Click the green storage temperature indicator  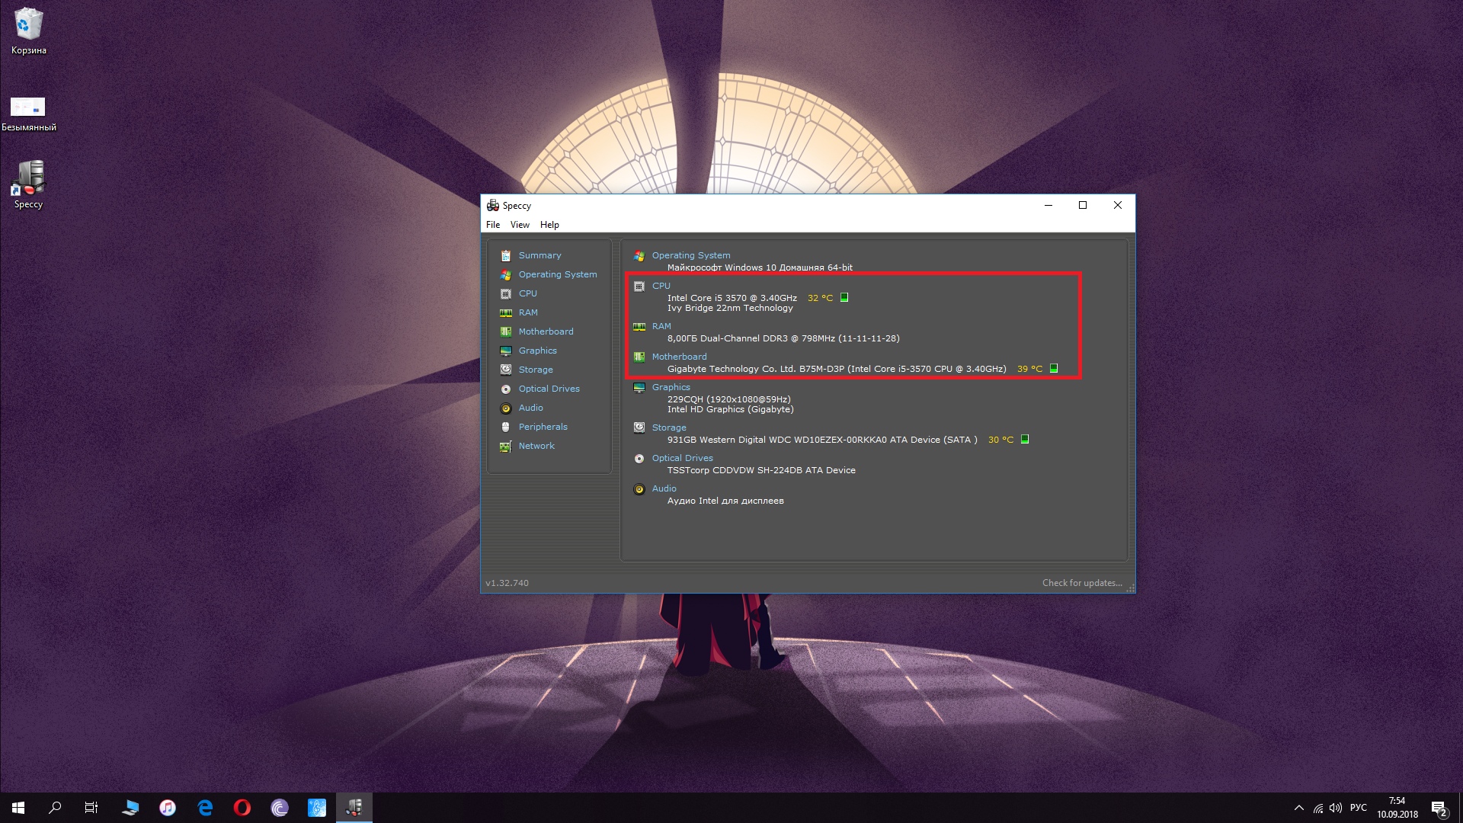click(x=1025, y=439)
